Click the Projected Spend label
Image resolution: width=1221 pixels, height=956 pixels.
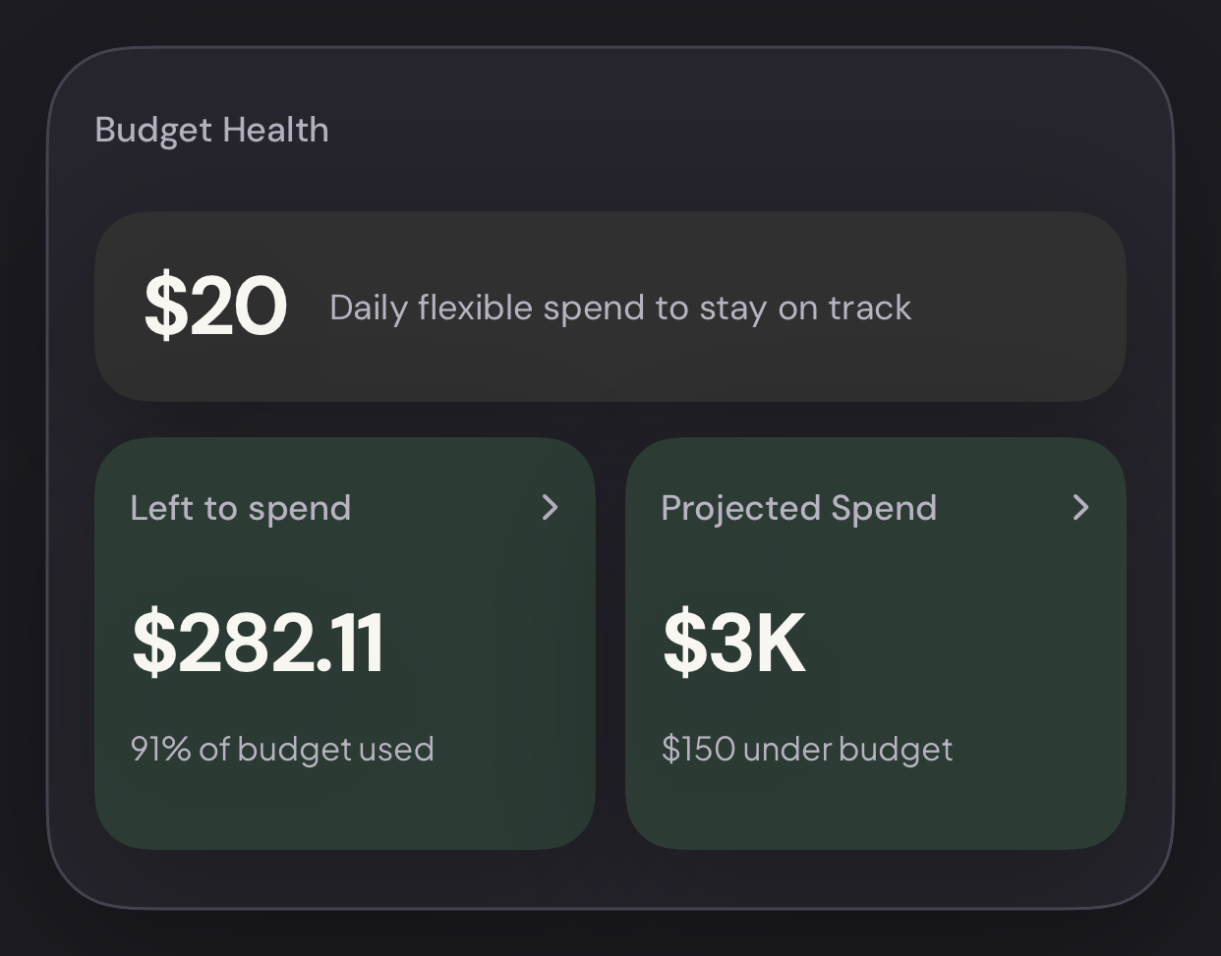[799, 508]
